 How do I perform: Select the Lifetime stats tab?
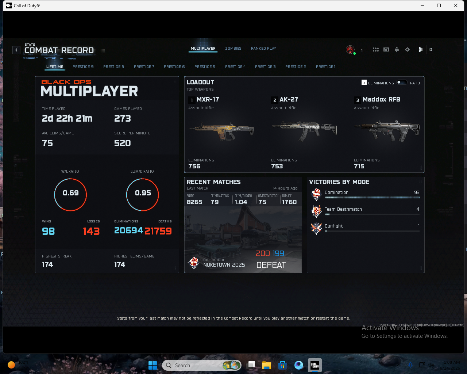[55, 67]
